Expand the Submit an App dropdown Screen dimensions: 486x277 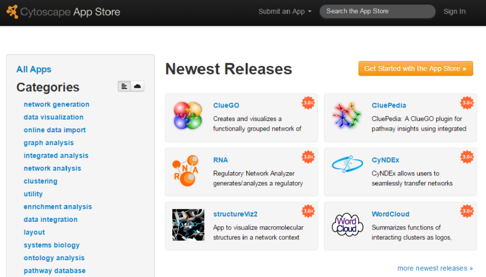coord(285,11)
